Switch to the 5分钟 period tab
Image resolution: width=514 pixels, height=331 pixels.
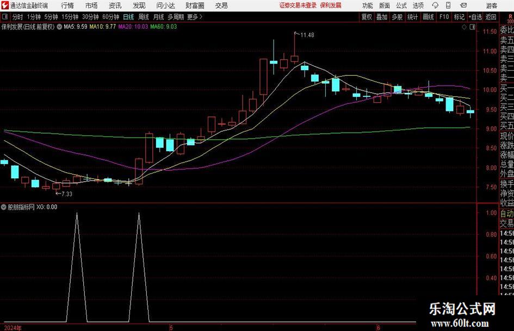click(51, 17)
